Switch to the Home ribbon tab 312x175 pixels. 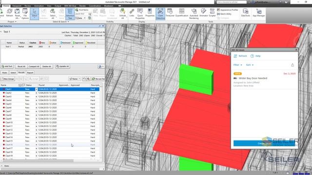(6, 6)
